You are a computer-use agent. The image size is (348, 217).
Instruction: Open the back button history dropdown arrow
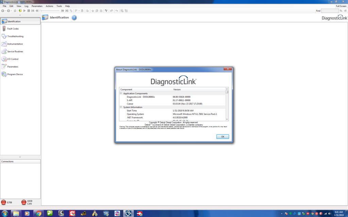coord(5,11)
